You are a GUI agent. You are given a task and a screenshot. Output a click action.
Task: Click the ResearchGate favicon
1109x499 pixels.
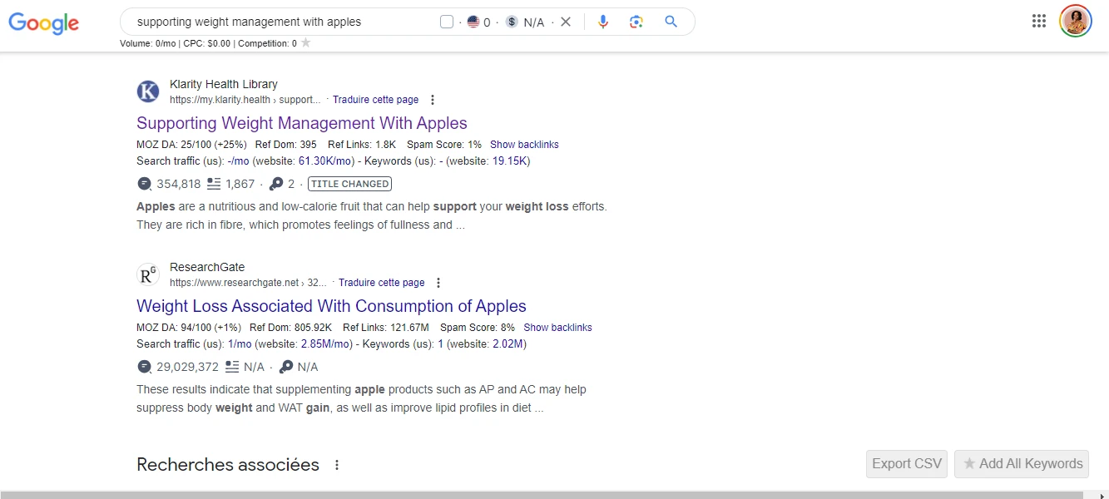point(148,274)
